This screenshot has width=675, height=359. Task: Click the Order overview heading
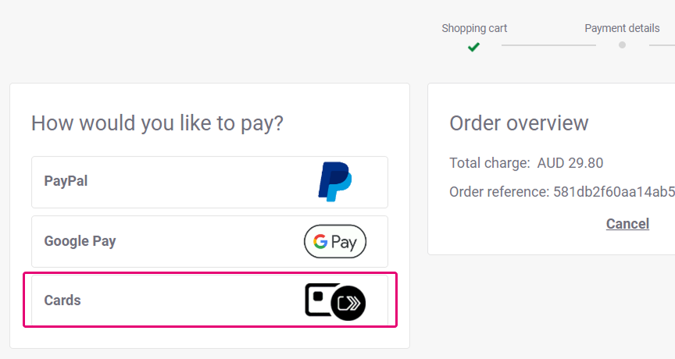coord(519,123)
